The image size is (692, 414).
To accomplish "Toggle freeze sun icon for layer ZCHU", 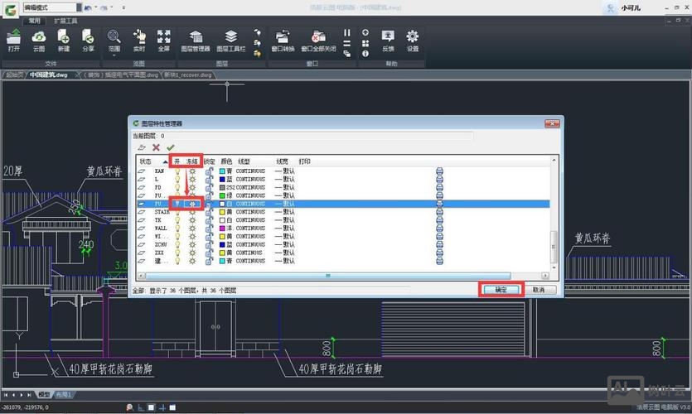I will (192, 245).
